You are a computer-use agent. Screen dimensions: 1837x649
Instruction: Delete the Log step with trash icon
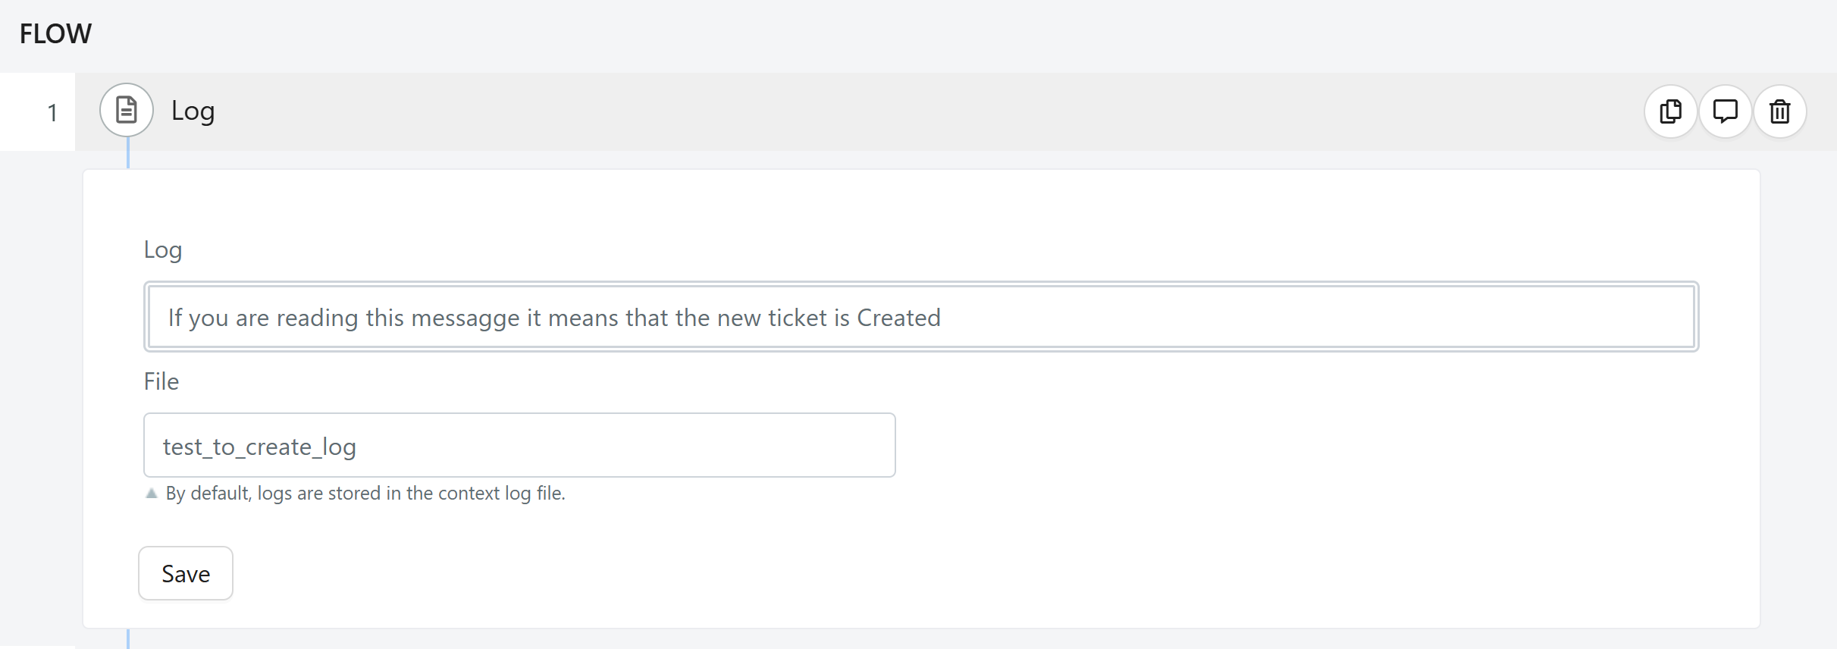[x=1779, y=111]
